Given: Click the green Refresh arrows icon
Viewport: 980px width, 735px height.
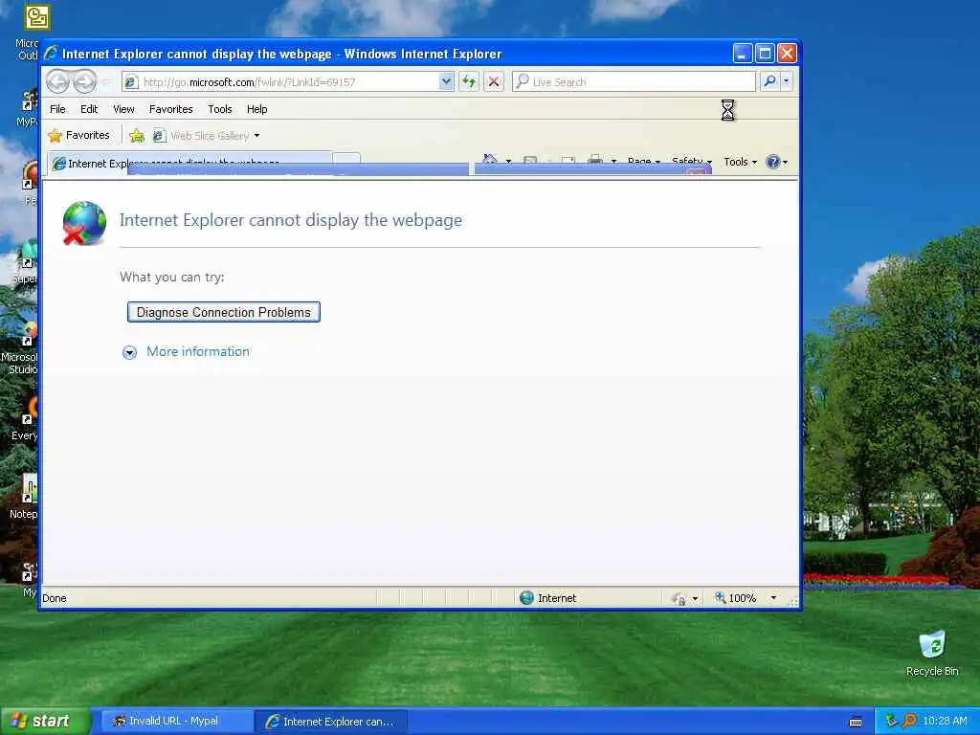Looking at the screenshot, I should tap(469, 81).
